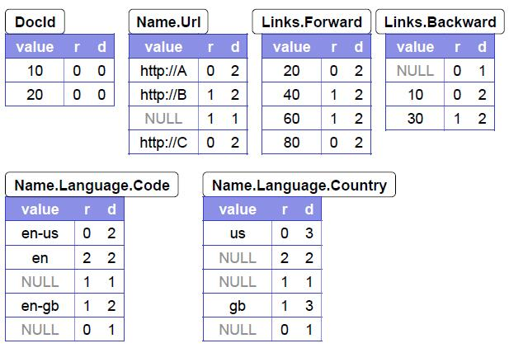Image resolution: width=509 pixels, height=348 pixels.
Task: Click the DocId column label
Action: click(x=35, y=21)
